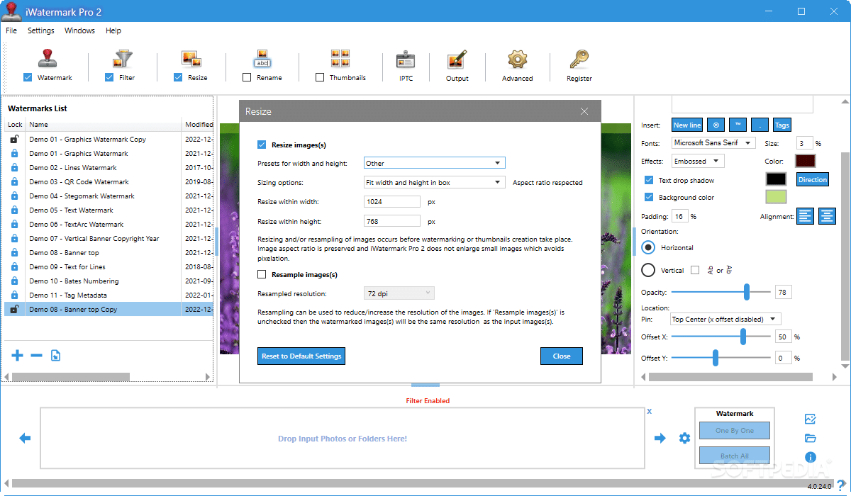Image resolution: width=851 pixels, height=496 pixels.
Task: Click the Resize pictures icon in toolbar
Action: (x=191, y=60)
